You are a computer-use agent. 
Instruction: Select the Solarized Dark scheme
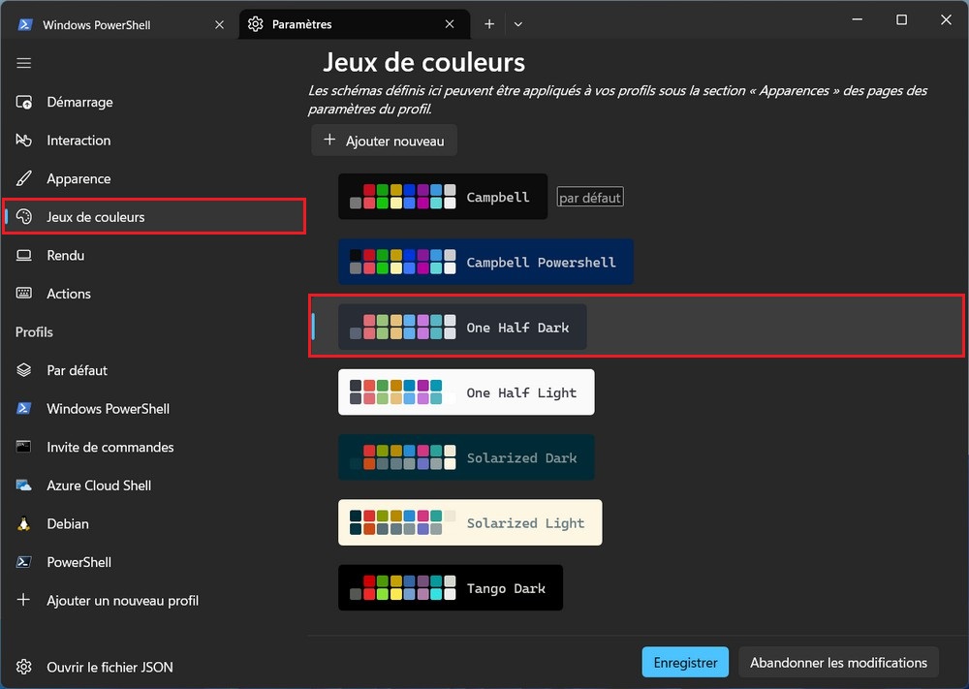[x=466, y=457]
